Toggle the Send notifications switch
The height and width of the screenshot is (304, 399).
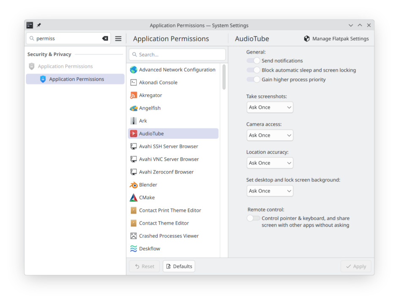(x=254, y=61)
